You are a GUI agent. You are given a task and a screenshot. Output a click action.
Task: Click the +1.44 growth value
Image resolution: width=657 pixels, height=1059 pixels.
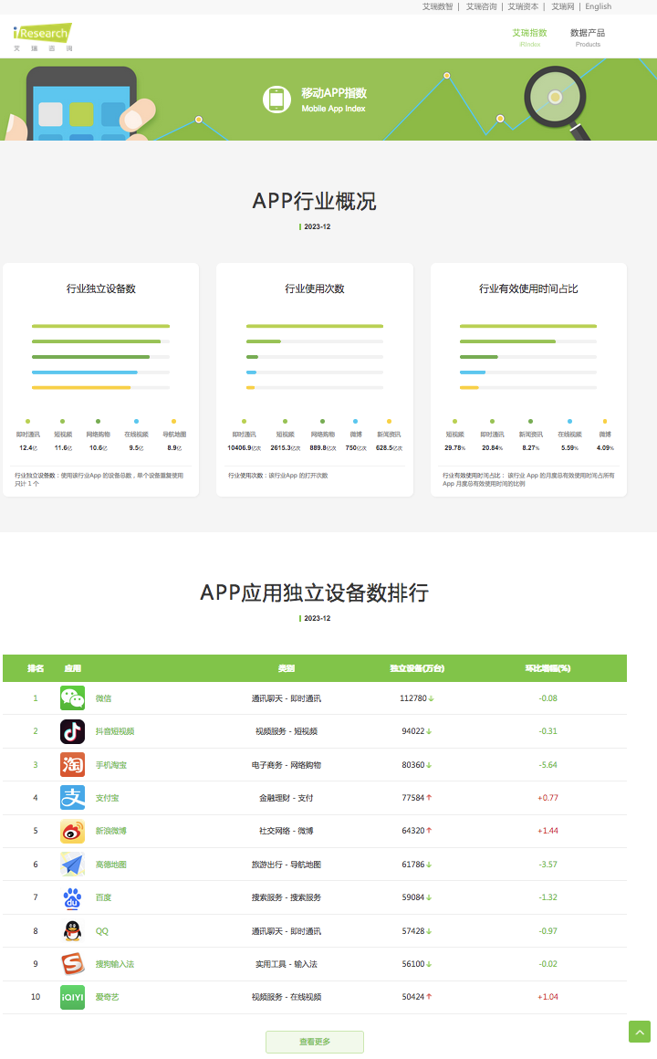pos(547,832)
